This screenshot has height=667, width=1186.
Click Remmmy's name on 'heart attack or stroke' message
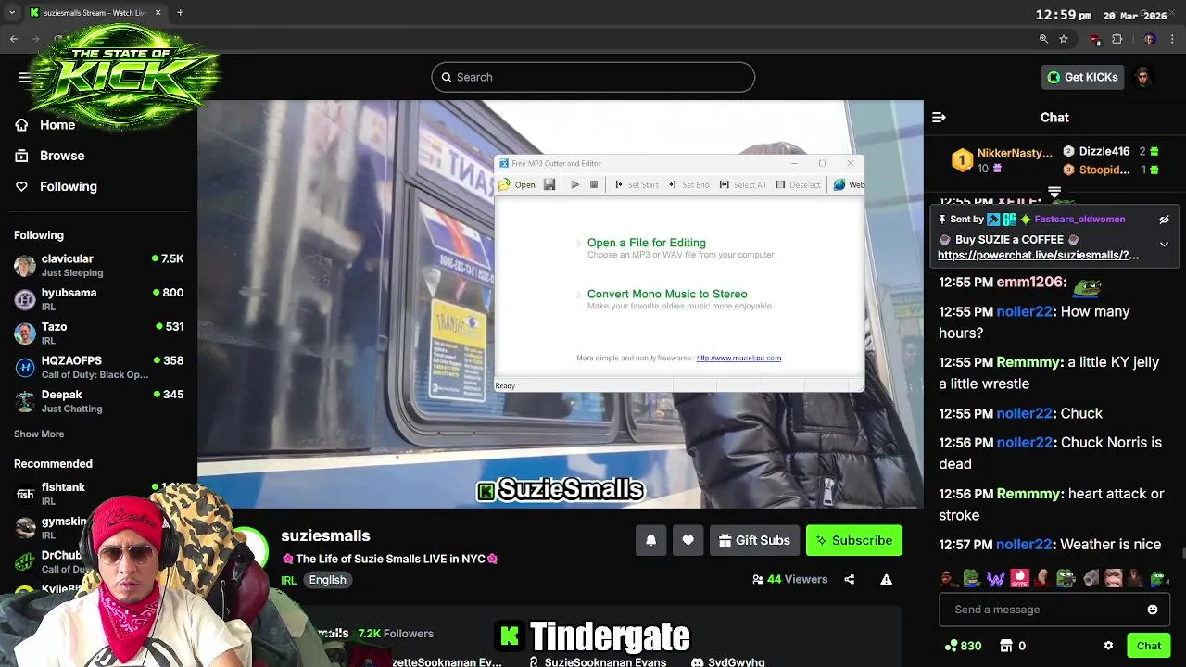tap(1029, 494)
